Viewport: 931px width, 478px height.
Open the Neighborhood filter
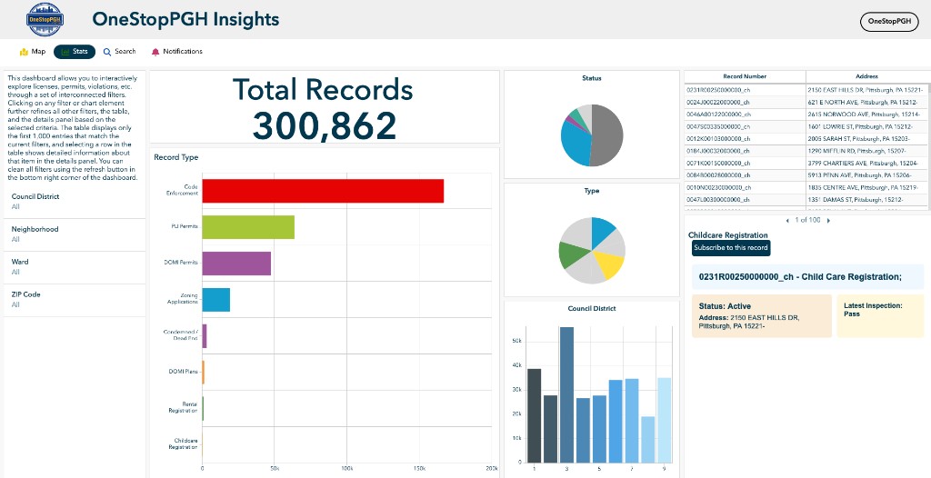(x=75, y=234)
